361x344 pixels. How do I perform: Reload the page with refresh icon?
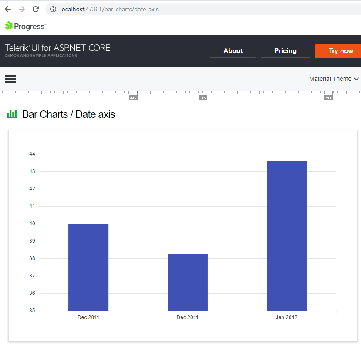(36, 9)
